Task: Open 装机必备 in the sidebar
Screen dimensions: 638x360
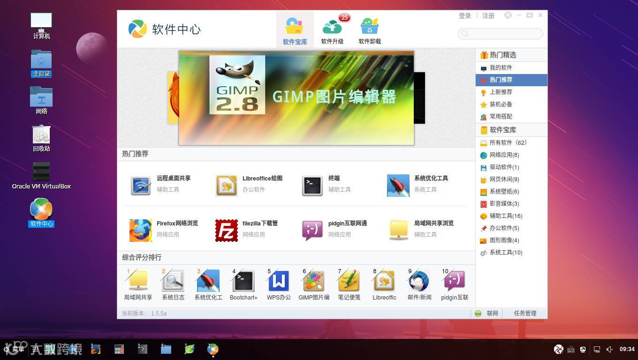Action: (511, 105)
